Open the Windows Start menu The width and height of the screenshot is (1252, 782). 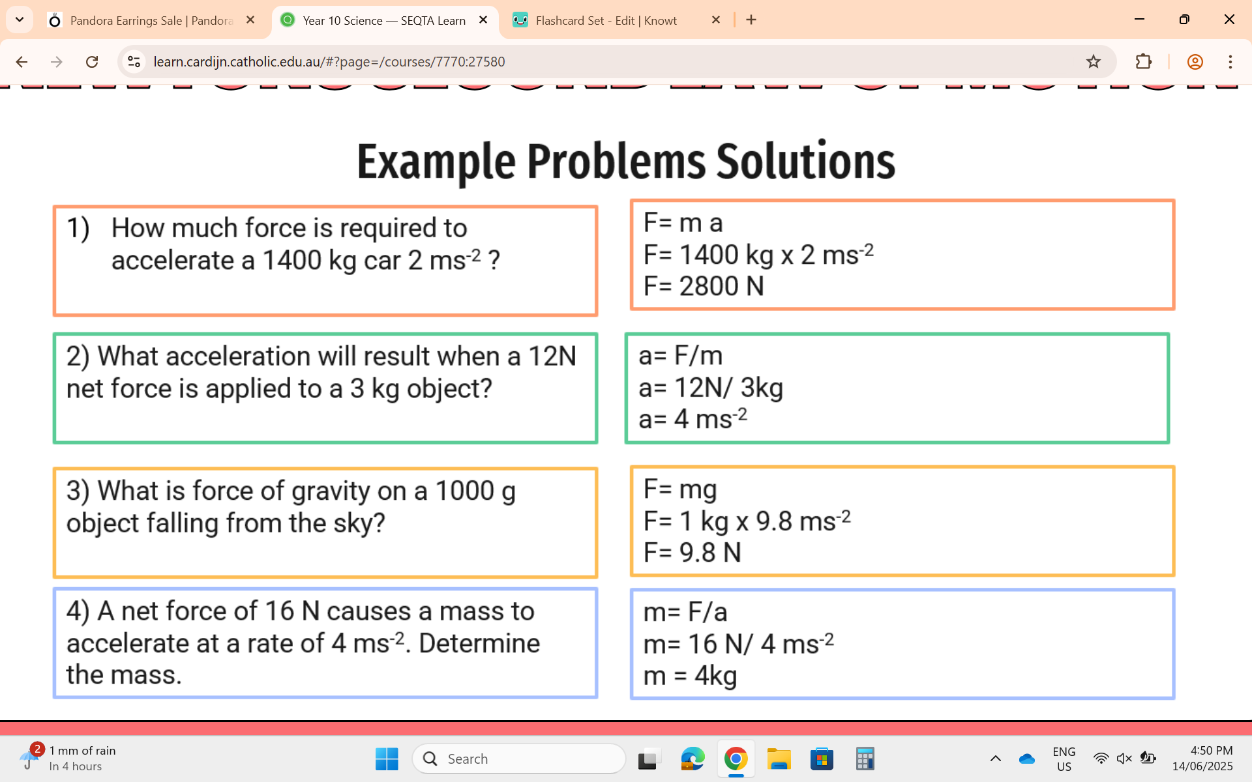387,759
